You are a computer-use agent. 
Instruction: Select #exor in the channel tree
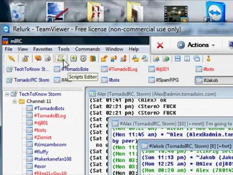tap(40, 166)
